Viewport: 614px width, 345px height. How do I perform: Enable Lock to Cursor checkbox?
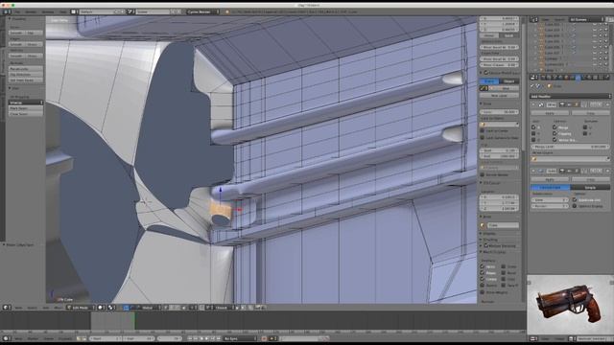[483, 130]
